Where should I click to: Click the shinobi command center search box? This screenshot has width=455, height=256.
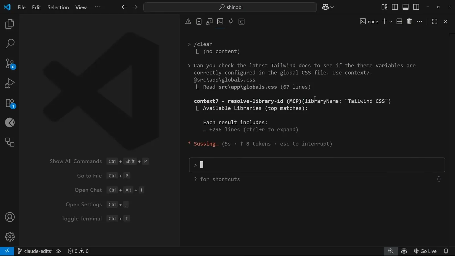[230, 7]
